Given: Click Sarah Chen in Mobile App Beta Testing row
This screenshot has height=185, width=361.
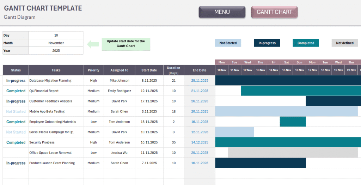Looking at the screenshot, I should (x=119, y=111).
